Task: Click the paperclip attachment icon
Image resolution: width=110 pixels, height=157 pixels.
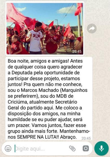Action: pos(72,148)
